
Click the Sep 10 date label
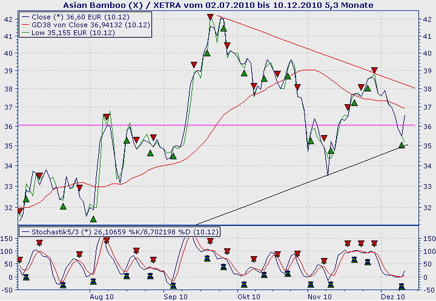pos(176,297)
